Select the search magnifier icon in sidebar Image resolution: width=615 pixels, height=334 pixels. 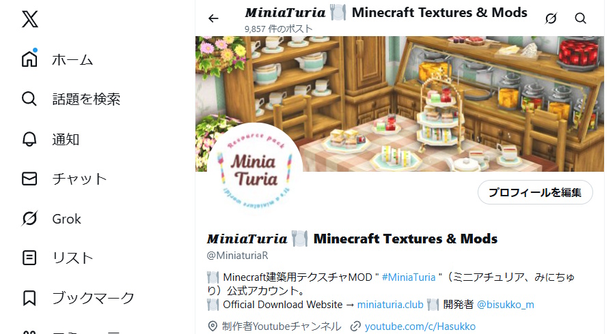click(x=29, y=99)
